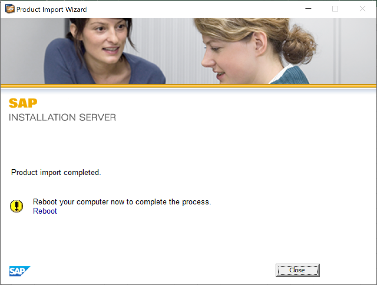Click the orange SAP logo above Installation Server
This screenshot has height=285, width=377.
coord(23,103)
